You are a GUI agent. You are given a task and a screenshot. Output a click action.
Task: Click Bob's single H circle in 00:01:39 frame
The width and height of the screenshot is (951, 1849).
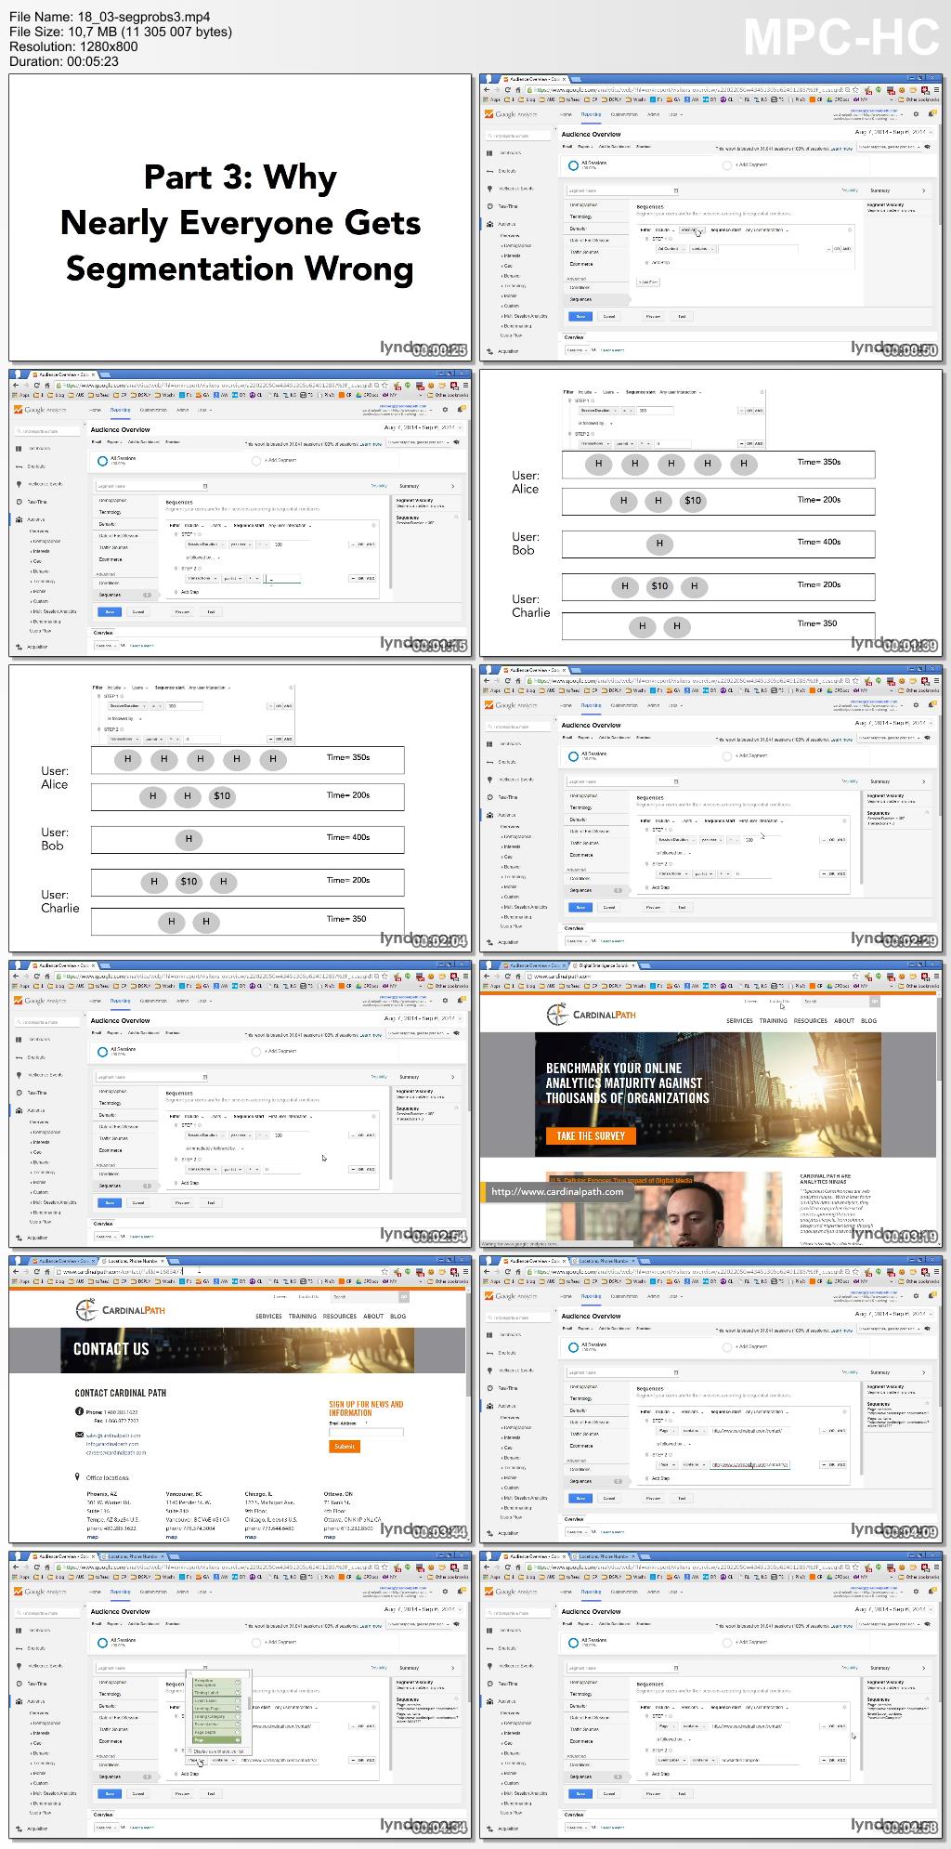pyautogui.click(x=659, y=544)
